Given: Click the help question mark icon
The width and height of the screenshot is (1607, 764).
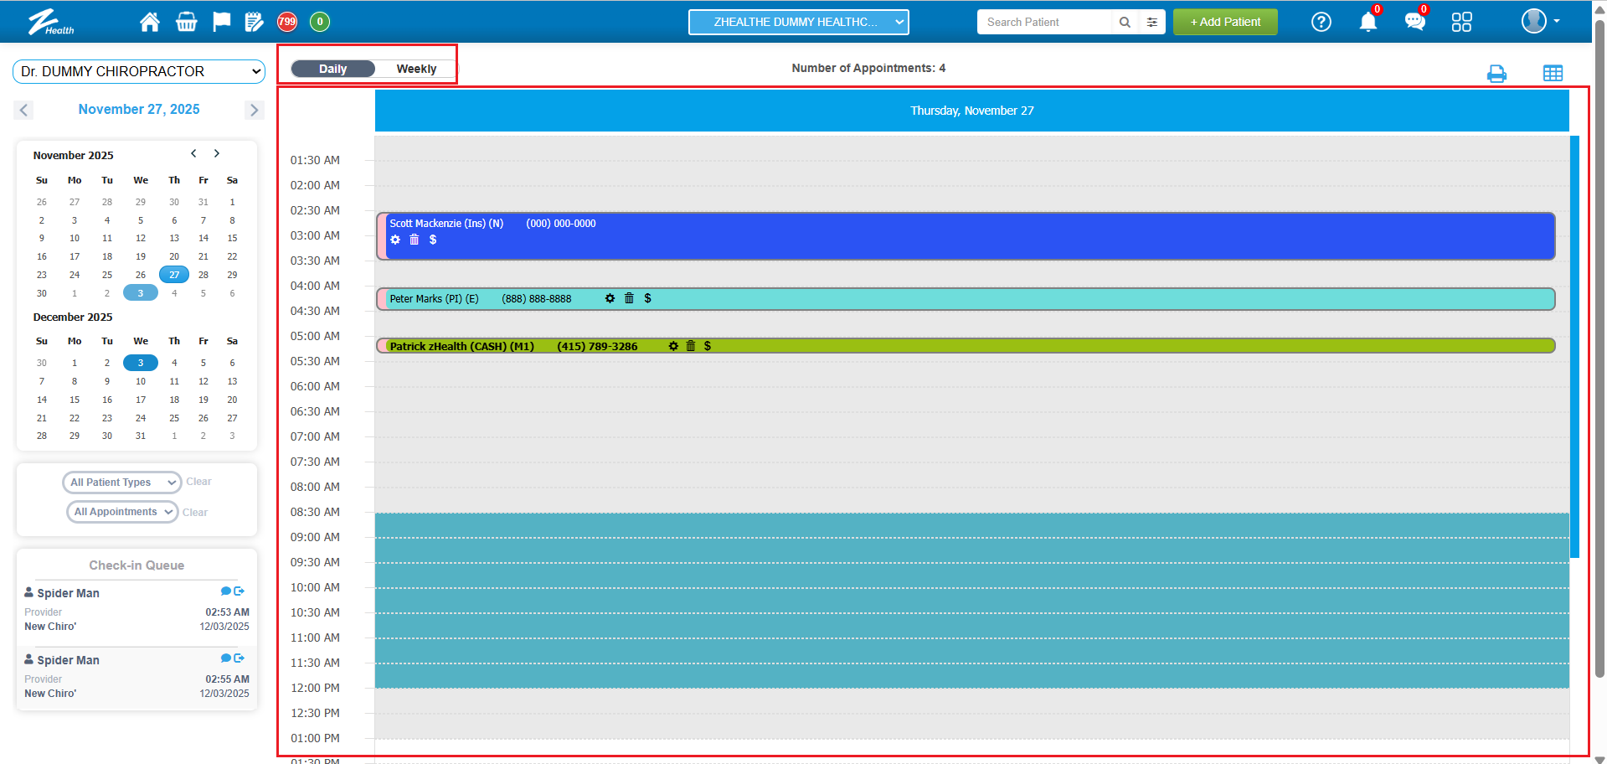Looking at the screenshot, I should (x=1321, y=22).
